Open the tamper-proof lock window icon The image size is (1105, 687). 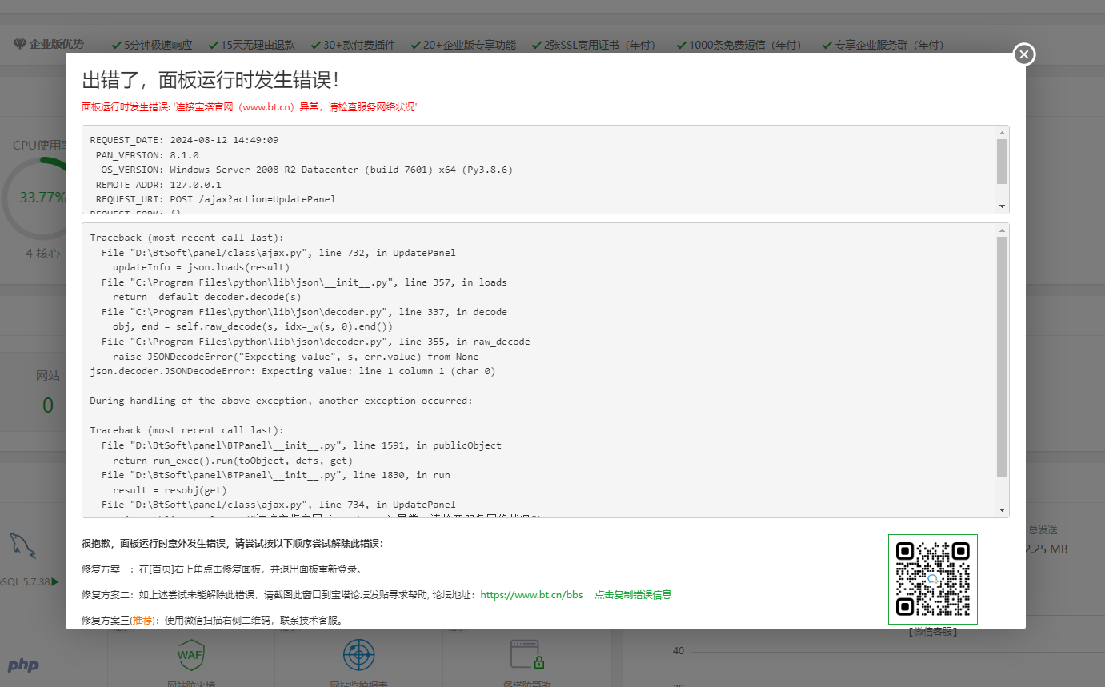tap(527, 654)
